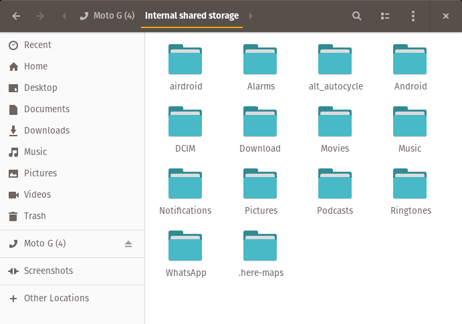The height and width of the screenshot is (324, 462).
Task: Expand path bar with right chevron
Action: pyautogui.click(x=251, y=16)
